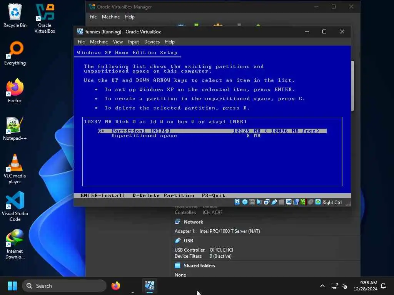Click the Shared folders section header
Image resolution: width=394 pixels, height=295 pixels.
[x=199, y=265]
